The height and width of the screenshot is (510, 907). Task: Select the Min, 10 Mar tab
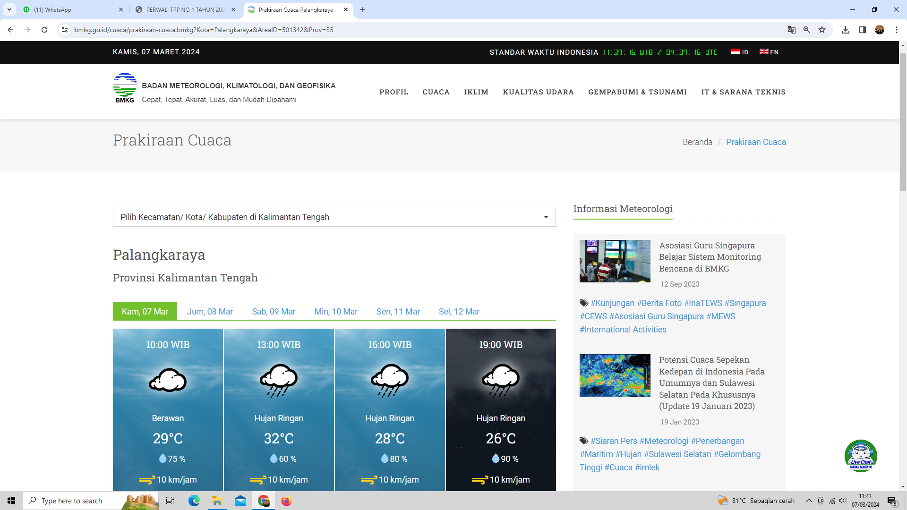pos(336,311)
